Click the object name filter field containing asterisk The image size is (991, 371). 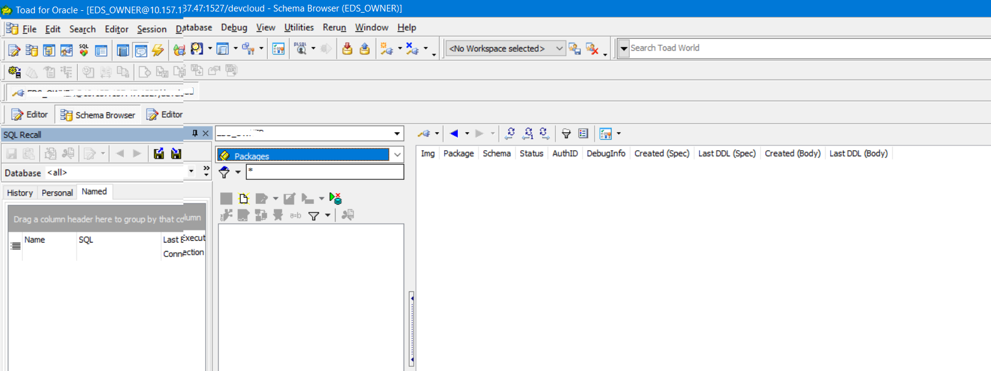coord(325,172)
